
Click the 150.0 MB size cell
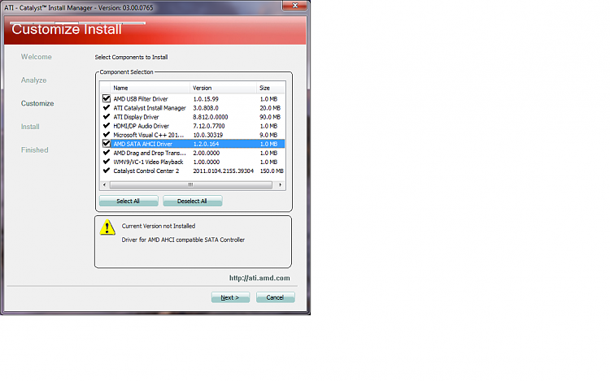click(272, 171)
